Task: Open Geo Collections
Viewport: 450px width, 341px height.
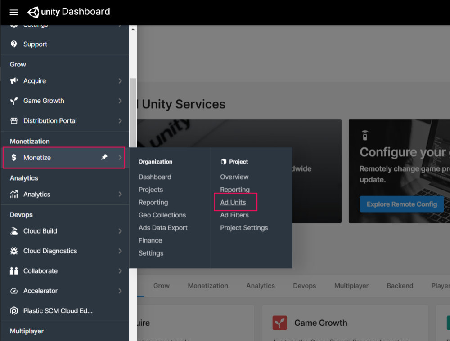Action: tap(162, 215)
